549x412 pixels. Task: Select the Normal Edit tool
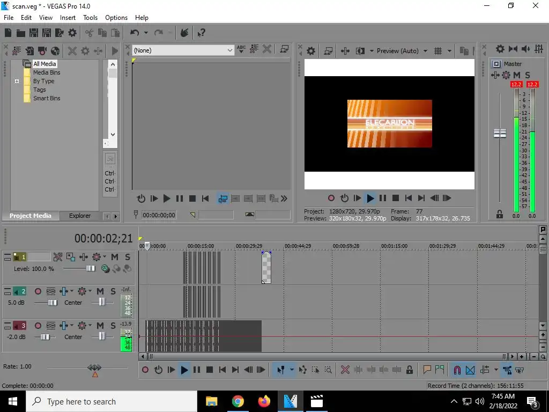coord(281,370)
